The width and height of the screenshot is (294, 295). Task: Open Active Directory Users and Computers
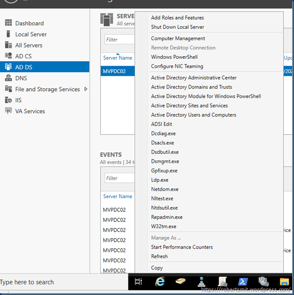[x=193, y=115]
